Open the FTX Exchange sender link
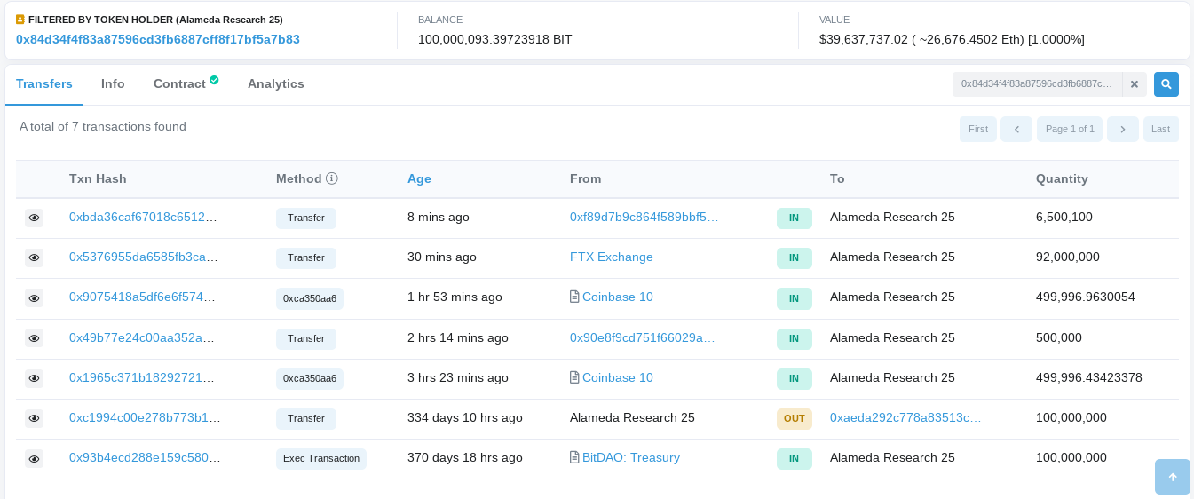 [x=612, y=257]
